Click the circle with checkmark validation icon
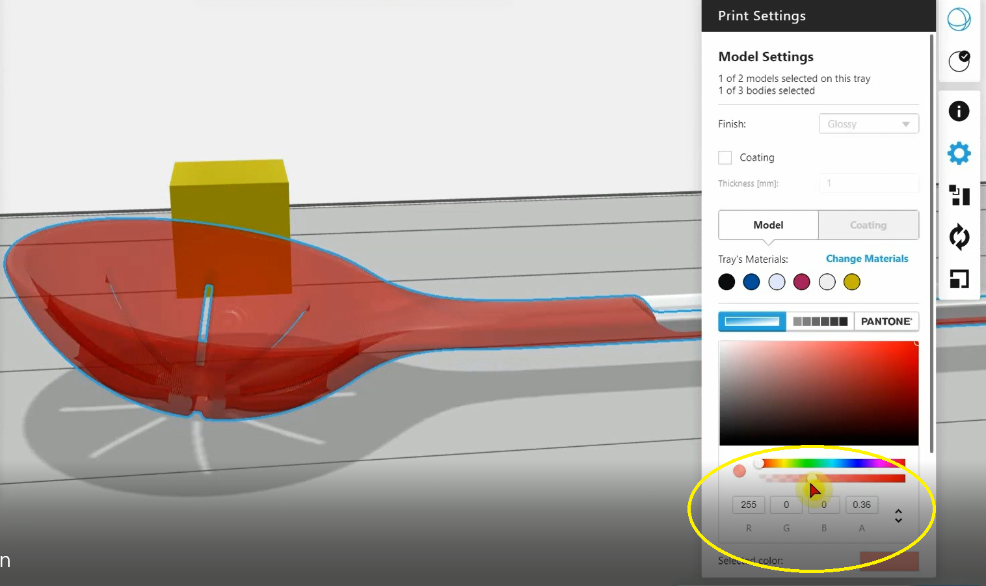 [x=959, y=61]
